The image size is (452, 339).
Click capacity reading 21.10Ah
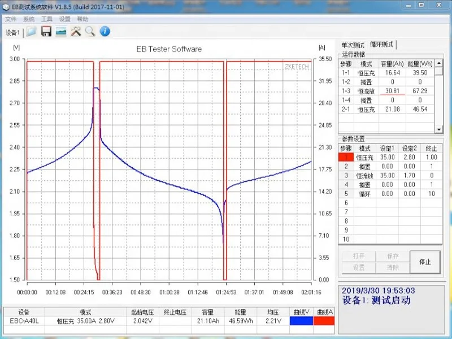click(x=208, y=321)
